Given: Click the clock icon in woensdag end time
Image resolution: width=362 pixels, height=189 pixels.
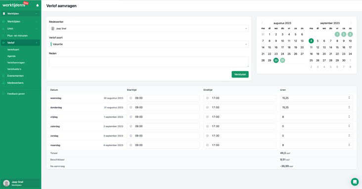Looking at the screenshot, I should 207,98.
